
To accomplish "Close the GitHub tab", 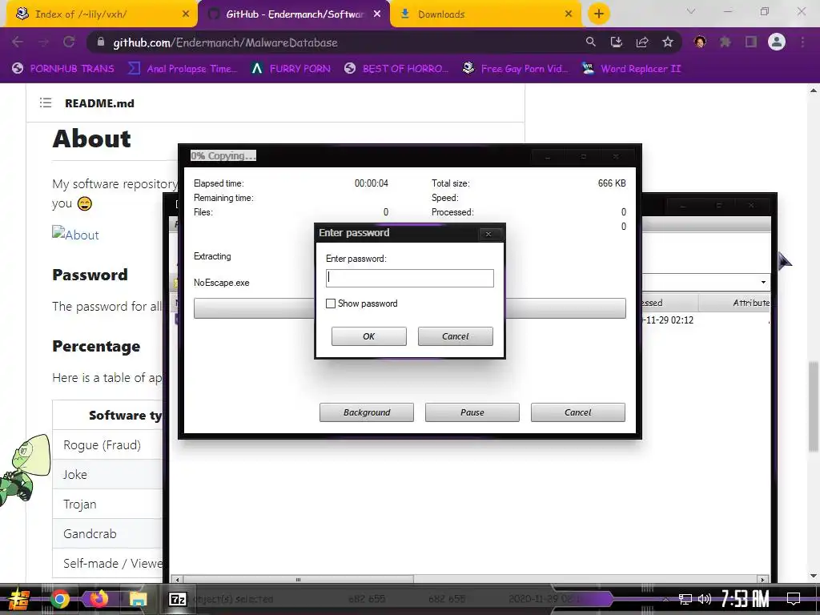I will click(377, 14).
